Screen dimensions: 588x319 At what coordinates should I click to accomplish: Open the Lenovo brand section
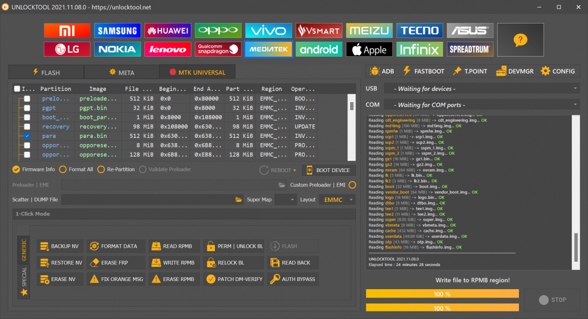click(168, 49)
